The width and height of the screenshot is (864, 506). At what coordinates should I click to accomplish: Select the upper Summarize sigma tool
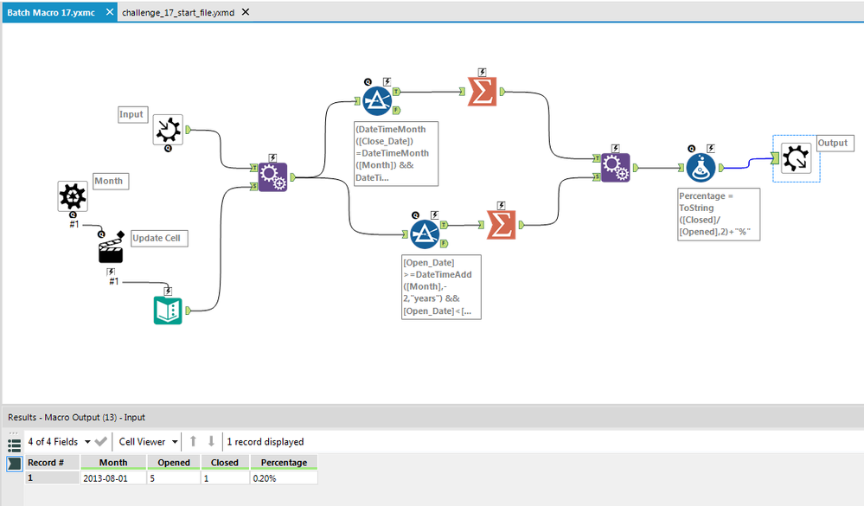482,92
